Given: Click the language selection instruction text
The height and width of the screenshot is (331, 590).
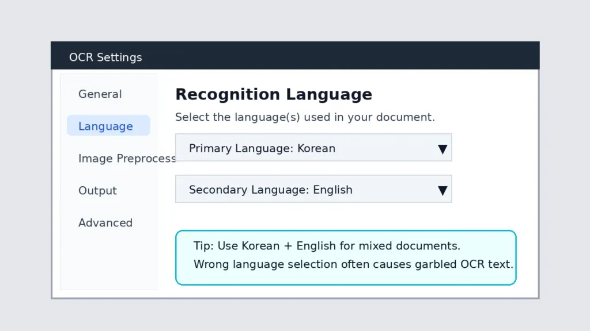Looking at the screenshot, I should 305,117.
